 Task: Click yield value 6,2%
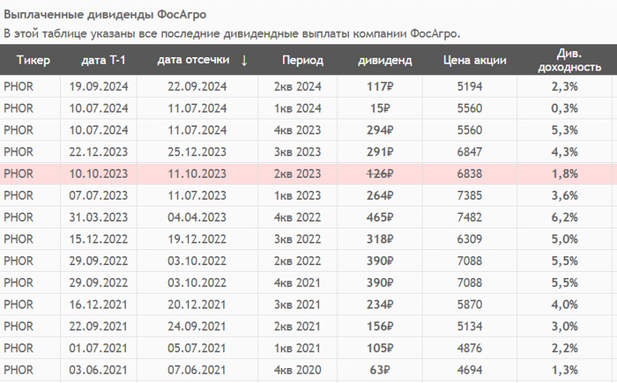[x=565, y=217]
